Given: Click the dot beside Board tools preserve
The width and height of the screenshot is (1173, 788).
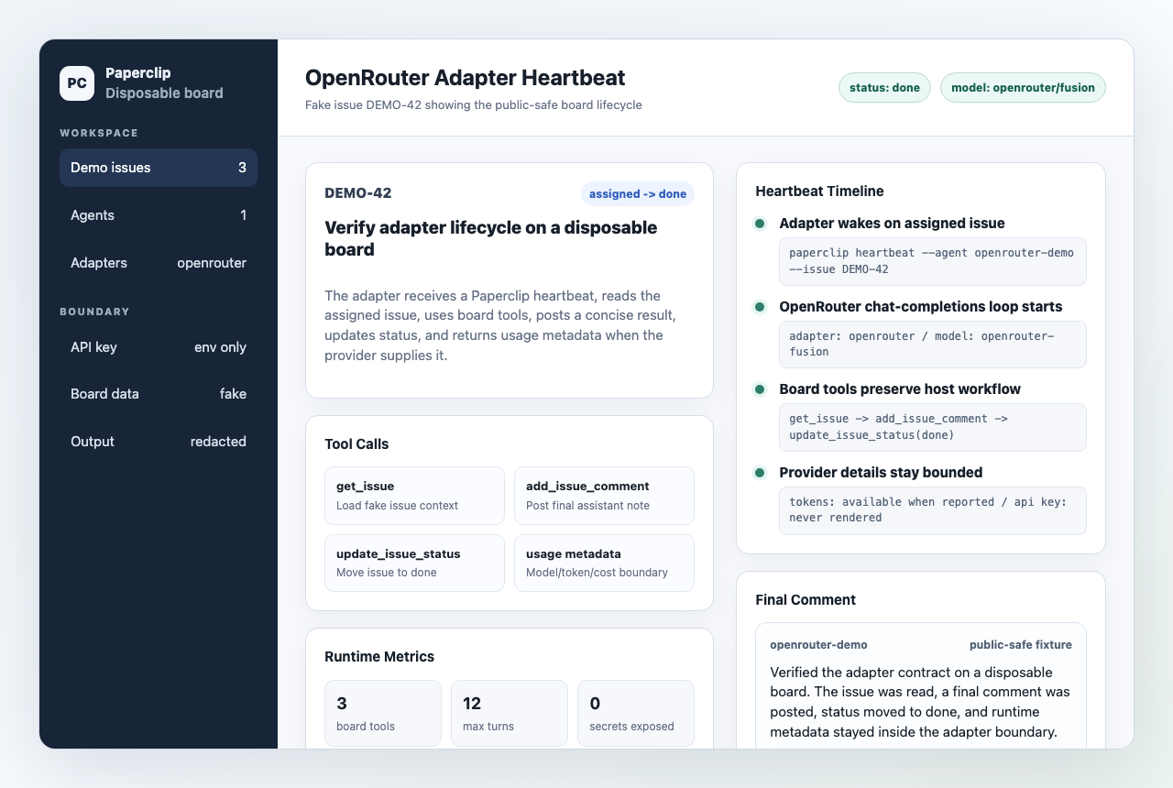Looking at the screenshot, I should click(760, 389).
